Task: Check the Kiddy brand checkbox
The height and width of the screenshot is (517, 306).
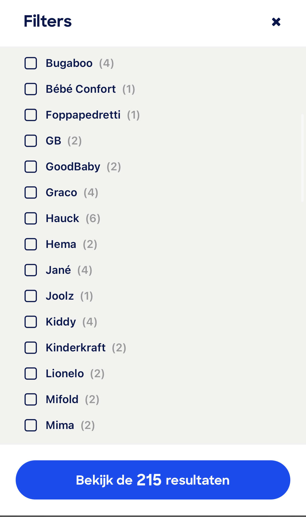Action: click(x=31, y=322)
